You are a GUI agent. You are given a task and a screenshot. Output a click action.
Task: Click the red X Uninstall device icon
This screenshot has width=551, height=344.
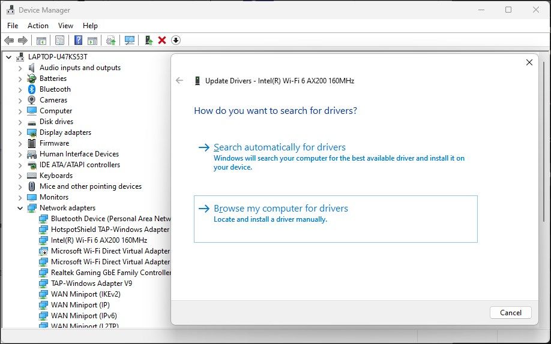(162, 40)
